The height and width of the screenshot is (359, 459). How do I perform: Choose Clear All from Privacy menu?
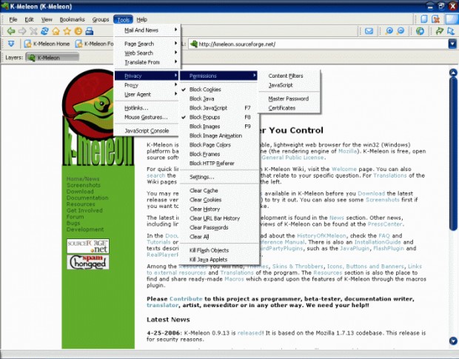[x=220, y=237]
